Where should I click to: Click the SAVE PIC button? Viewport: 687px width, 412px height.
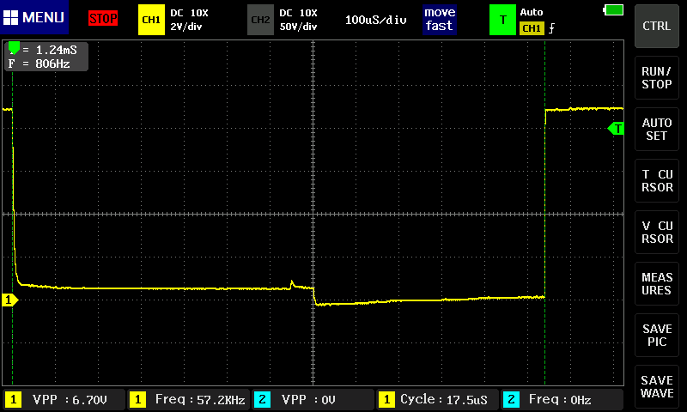pyautogui.click(x=656, y=335)
